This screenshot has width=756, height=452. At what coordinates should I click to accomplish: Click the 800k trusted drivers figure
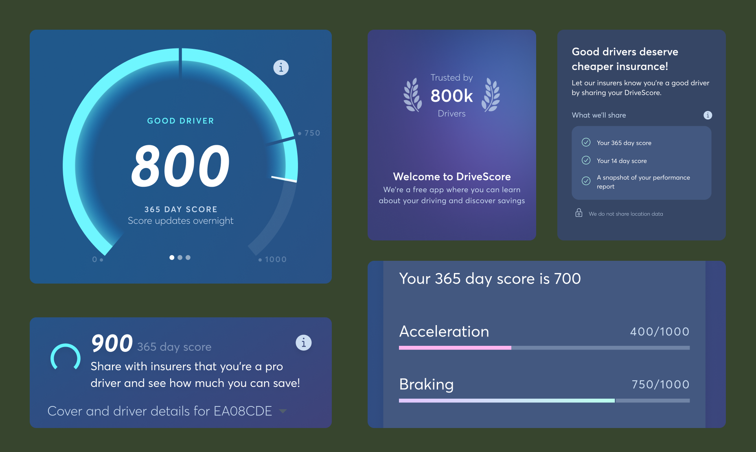(x=452, y=96)
